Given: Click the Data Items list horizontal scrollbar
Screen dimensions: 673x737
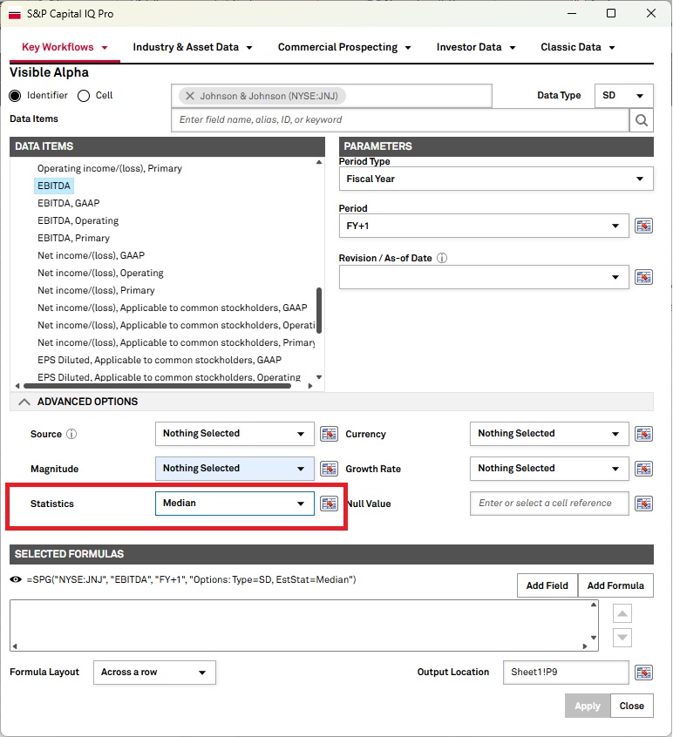Looking at the screenshot, I should (157, 386).
